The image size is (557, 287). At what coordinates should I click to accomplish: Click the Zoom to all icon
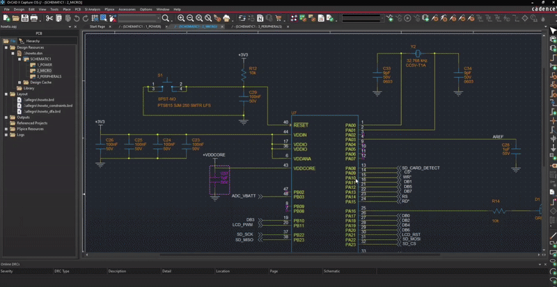(208, 18)
